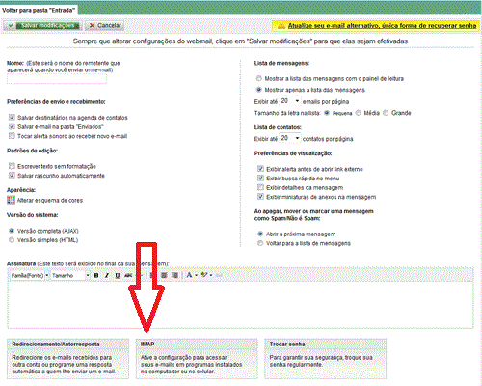The image size is (482, 386).
Task: Go back via Voltar para pasta Entrada tab
Action: point(39,10)
